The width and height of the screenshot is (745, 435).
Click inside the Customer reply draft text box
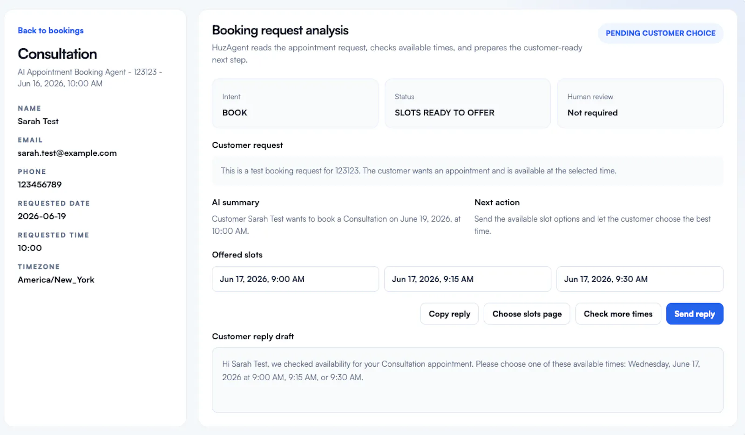467,380
